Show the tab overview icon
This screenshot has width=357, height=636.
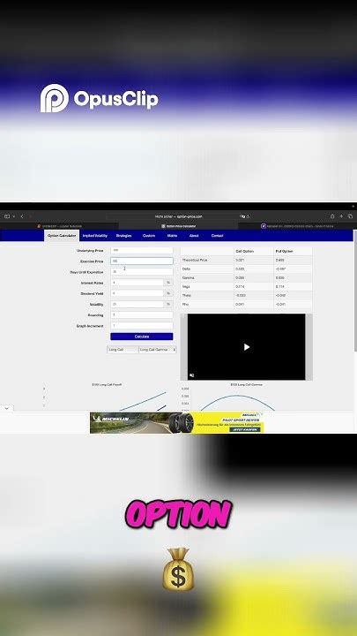coord(350,216)
